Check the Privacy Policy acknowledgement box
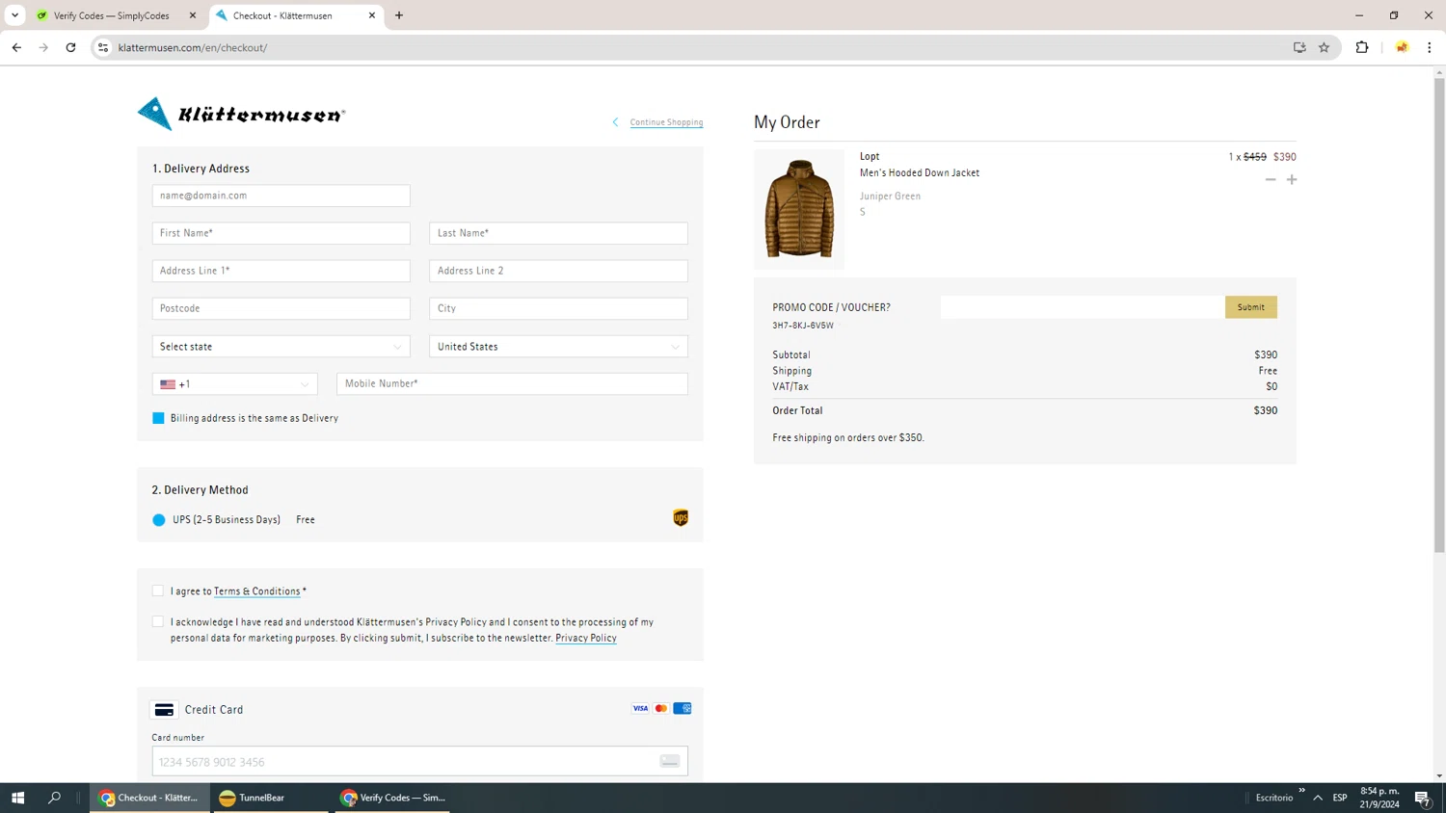 point(158,621)
